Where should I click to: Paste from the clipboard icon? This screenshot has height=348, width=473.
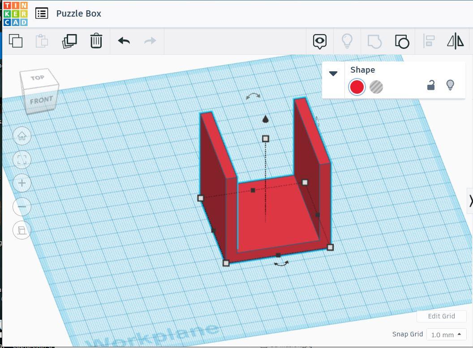point(42,41)
